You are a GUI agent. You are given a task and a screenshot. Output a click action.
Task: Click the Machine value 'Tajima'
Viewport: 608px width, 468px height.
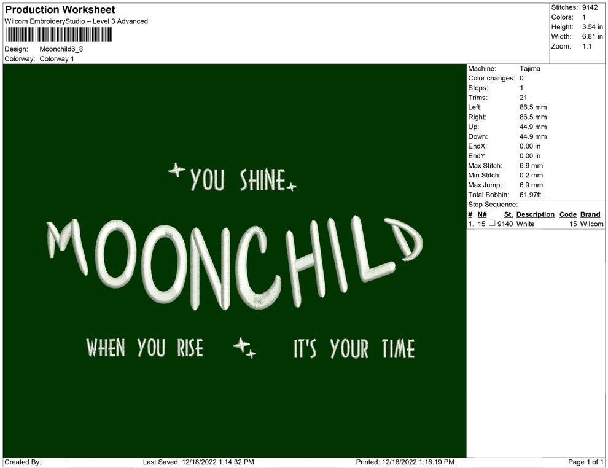(x=529, y=69)
